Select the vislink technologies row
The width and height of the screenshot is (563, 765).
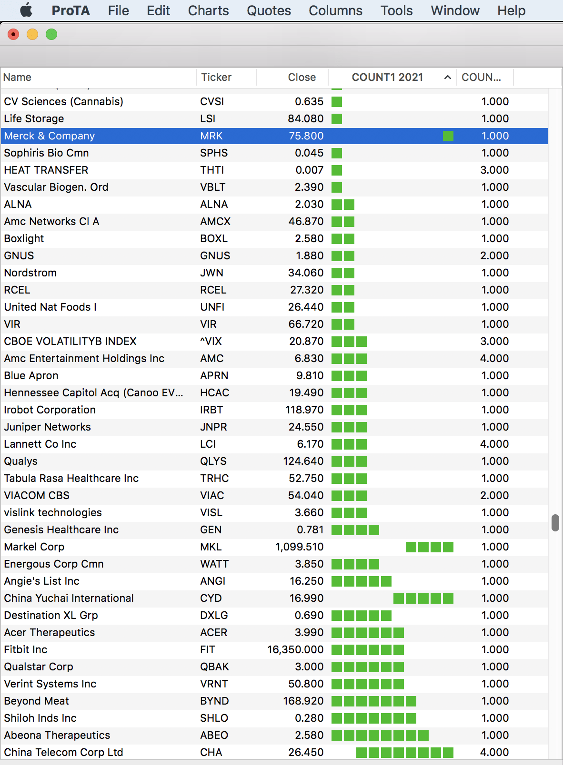[274, 512]
